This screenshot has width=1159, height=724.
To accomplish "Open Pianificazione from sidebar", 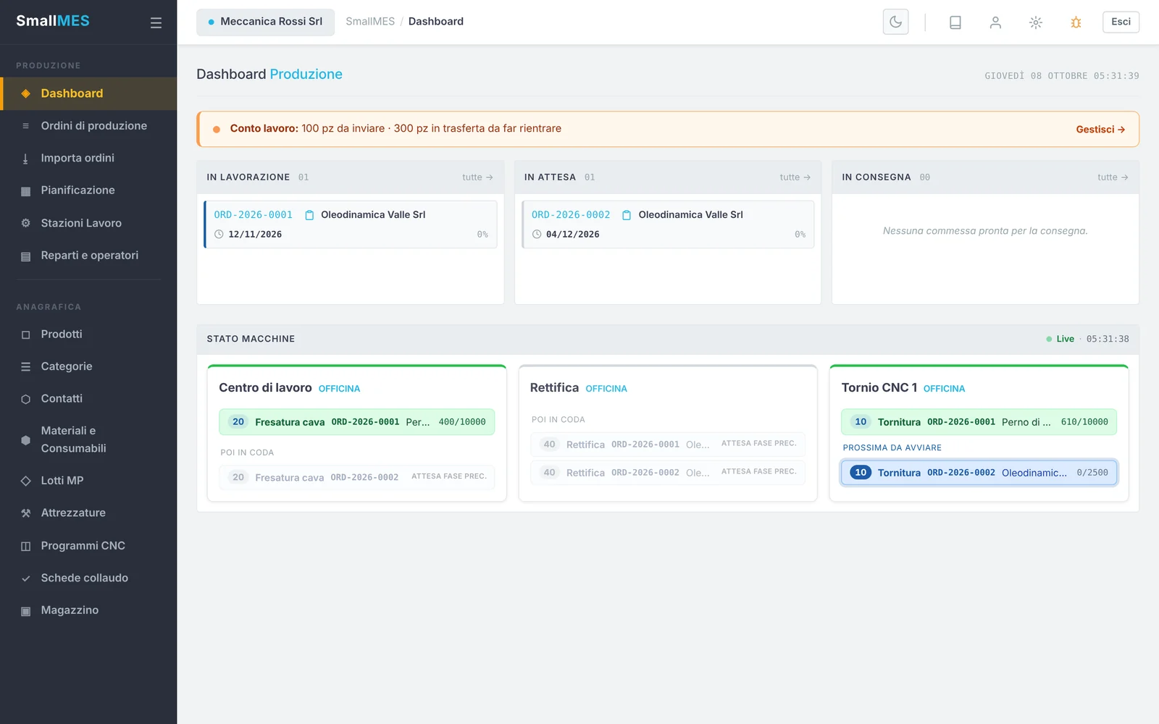I will pyautogui.click(x=88, y=190).
